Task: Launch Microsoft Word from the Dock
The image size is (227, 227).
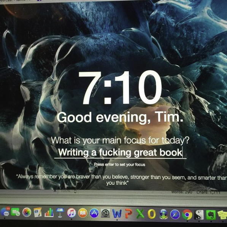Action: click(117, 214)
